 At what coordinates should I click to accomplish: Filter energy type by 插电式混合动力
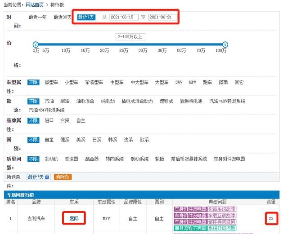pos(137,101)
